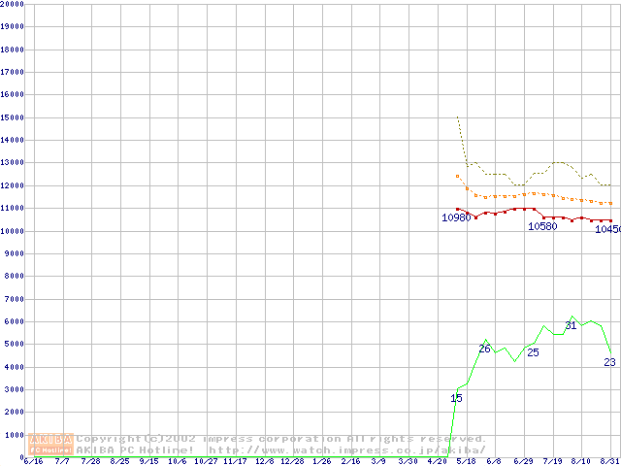Viewport: 621px width, 466px height.
Task: Click the green line label 15
Action: 457,398
